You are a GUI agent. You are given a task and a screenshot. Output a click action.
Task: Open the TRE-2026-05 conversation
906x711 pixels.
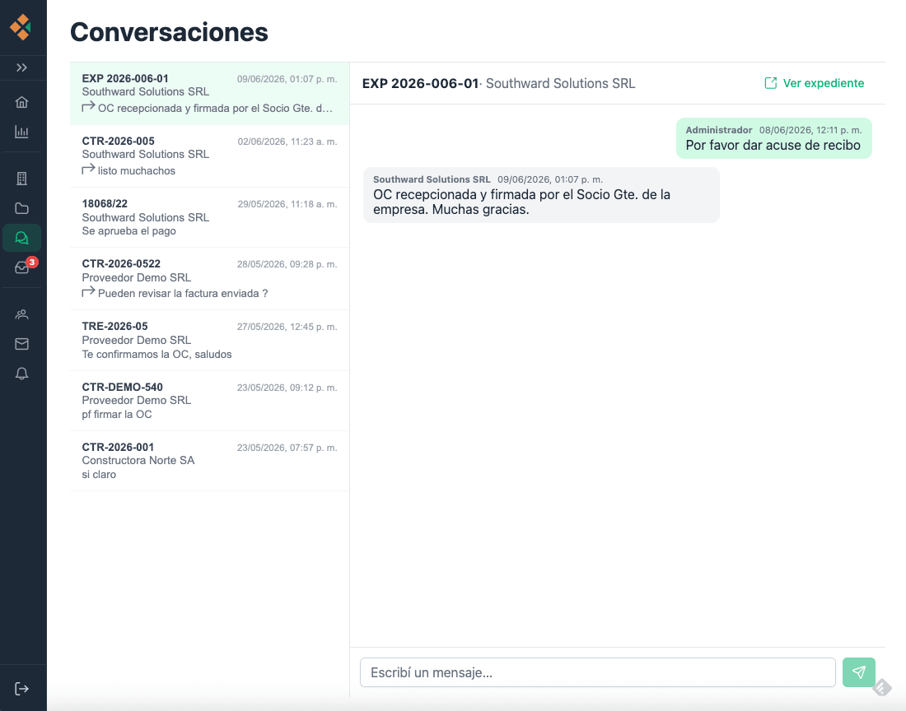209,341
